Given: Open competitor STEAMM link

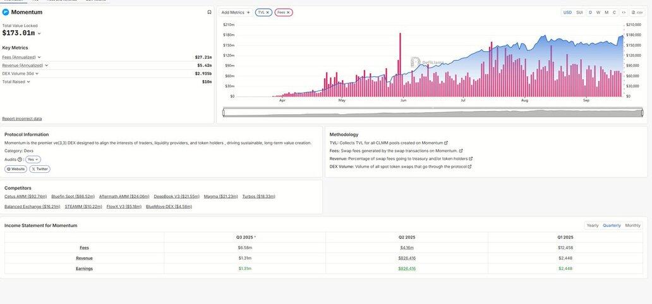Looking at the screenshot, I should (83, 206).
